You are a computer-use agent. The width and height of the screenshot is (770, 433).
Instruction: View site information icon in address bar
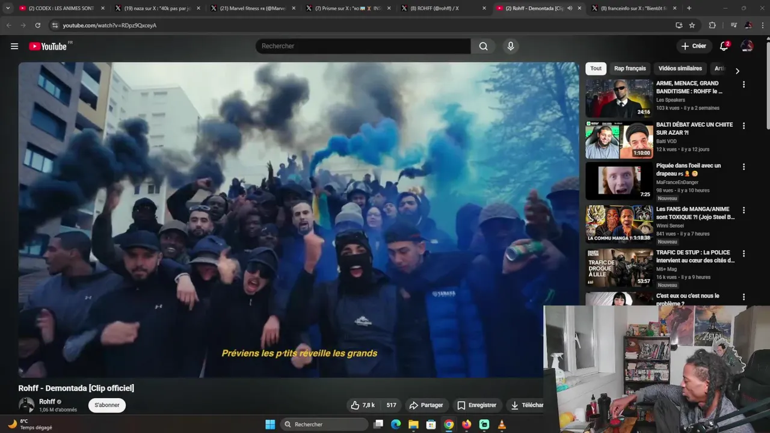coord(55,25)
